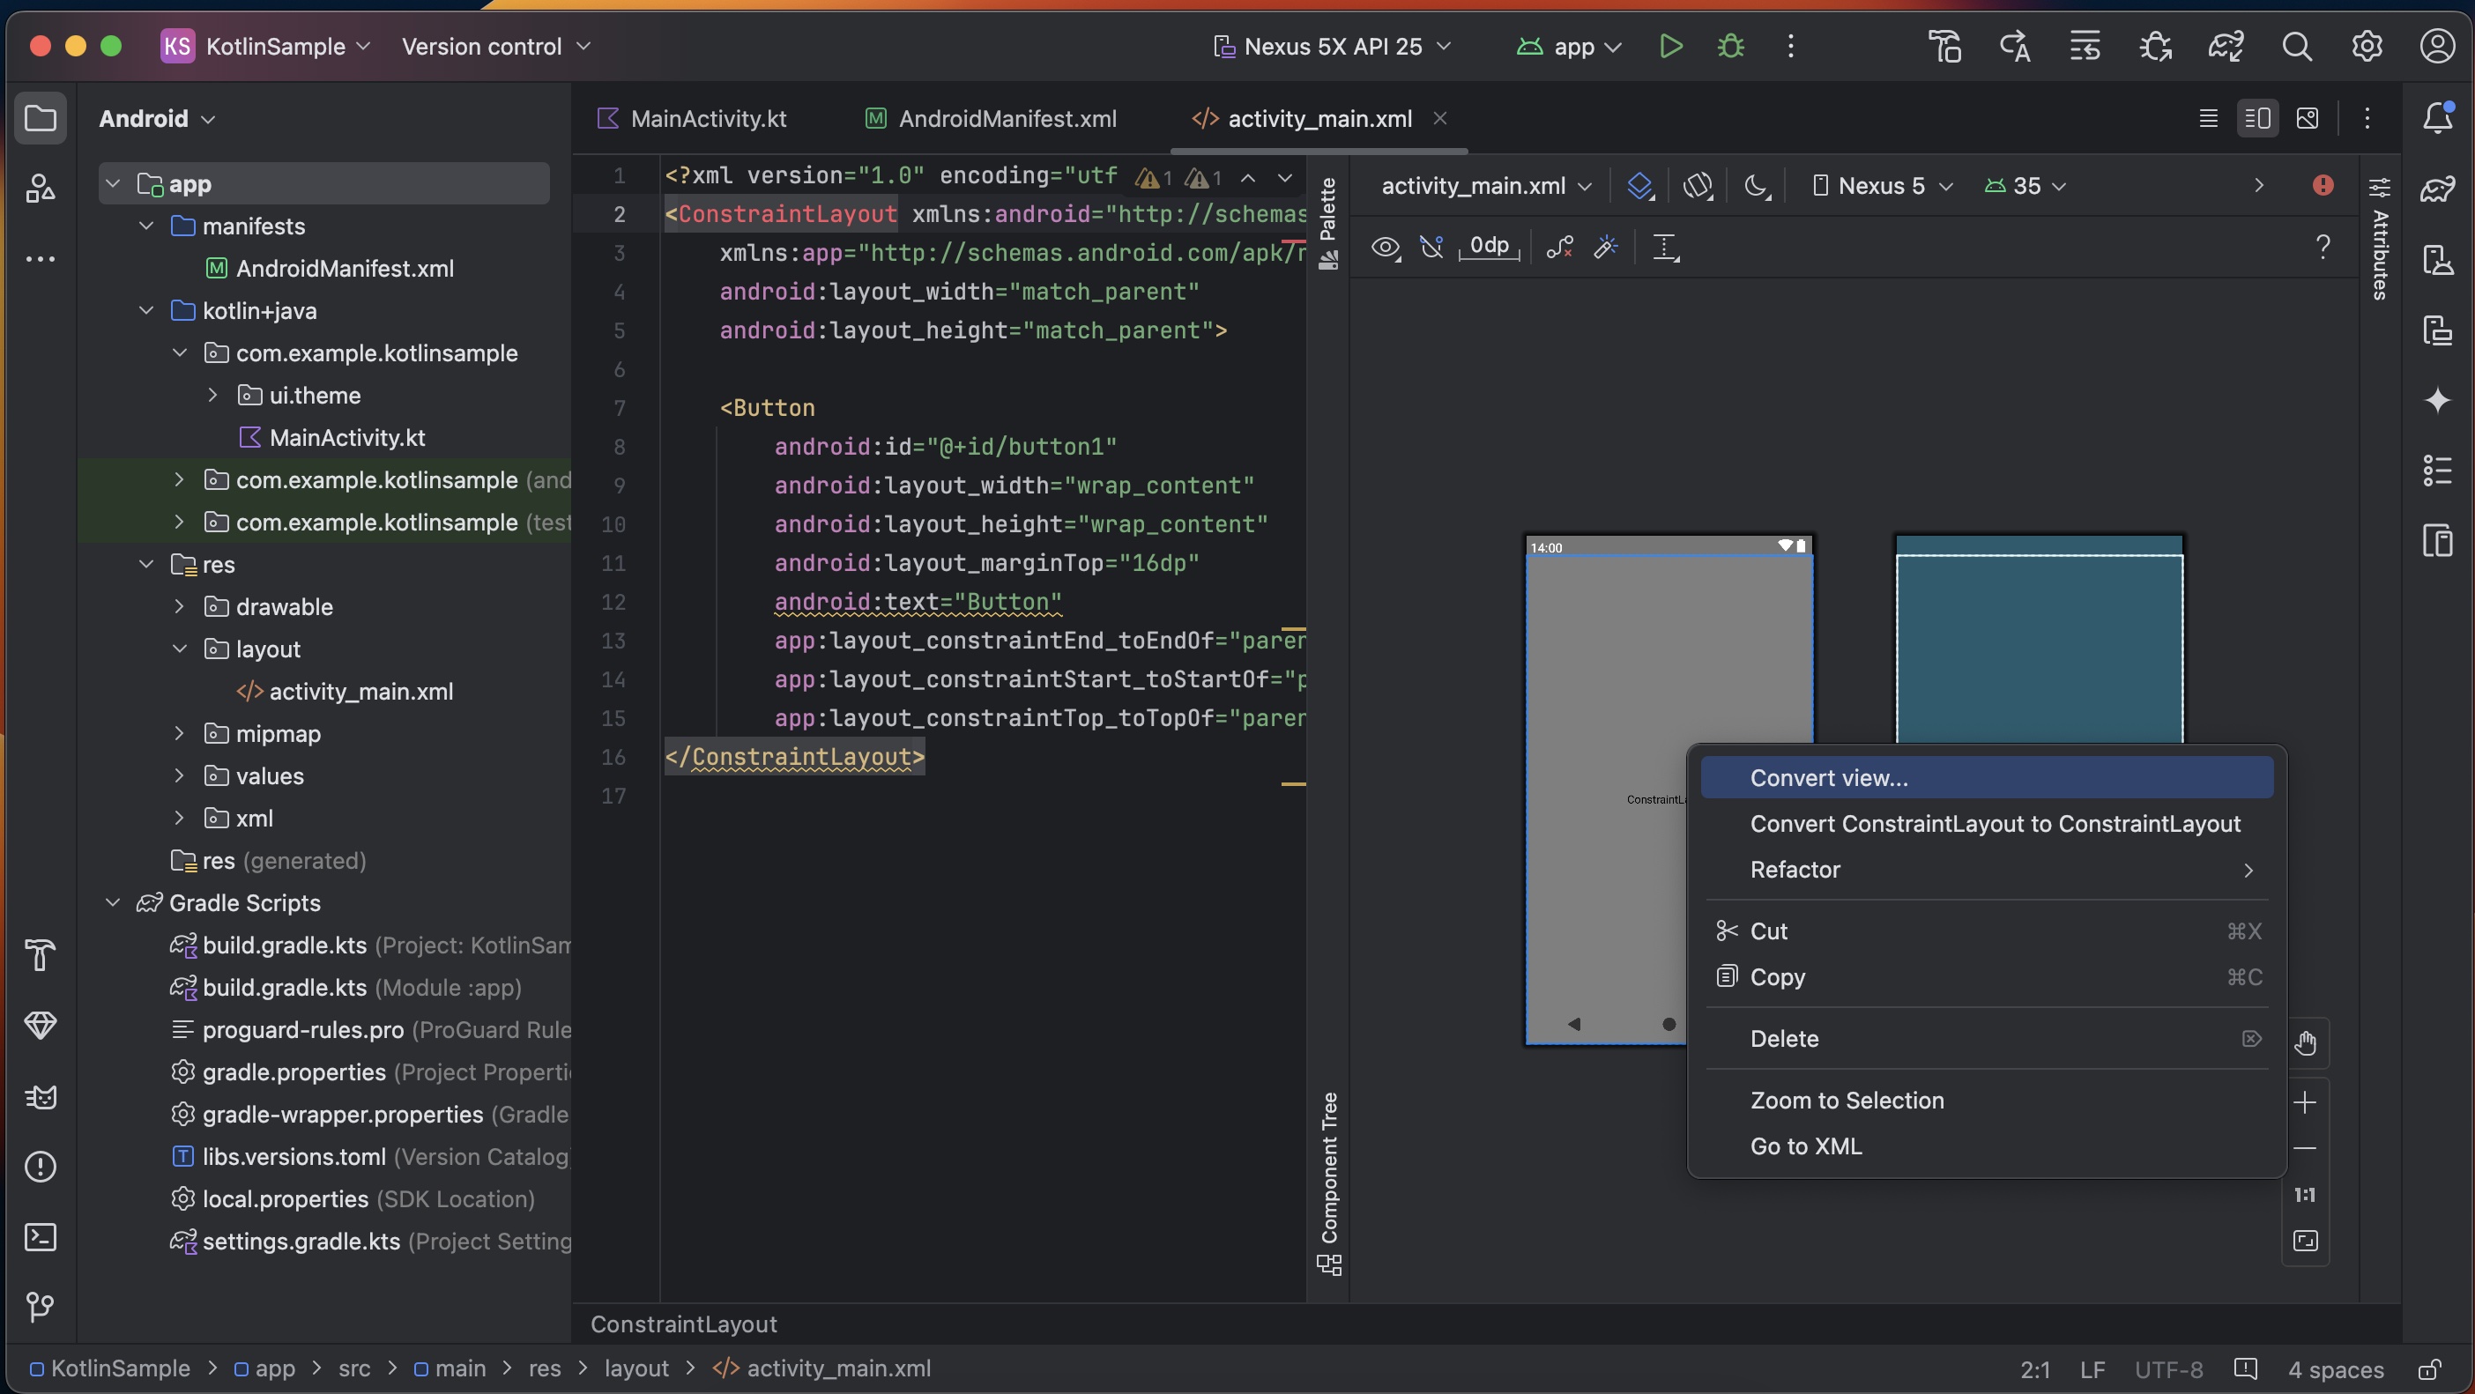Toggle night mode moon icon
Screen dimensions: 2475x1394
click(1757, 185)
